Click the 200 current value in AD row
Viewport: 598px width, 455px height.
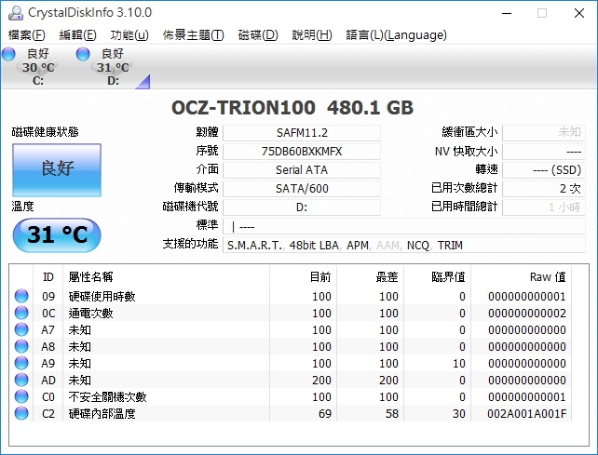[x=321, y=381]
